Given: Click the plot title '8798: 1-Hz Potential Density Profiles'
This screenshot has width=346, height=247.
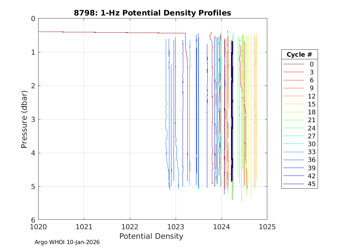Looking at the screenshot, I should click(x=152, y=13).
